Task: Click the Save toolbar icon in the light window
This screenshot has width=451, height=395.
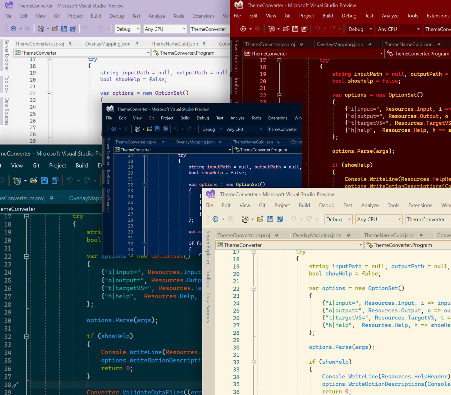Action: 270,219
